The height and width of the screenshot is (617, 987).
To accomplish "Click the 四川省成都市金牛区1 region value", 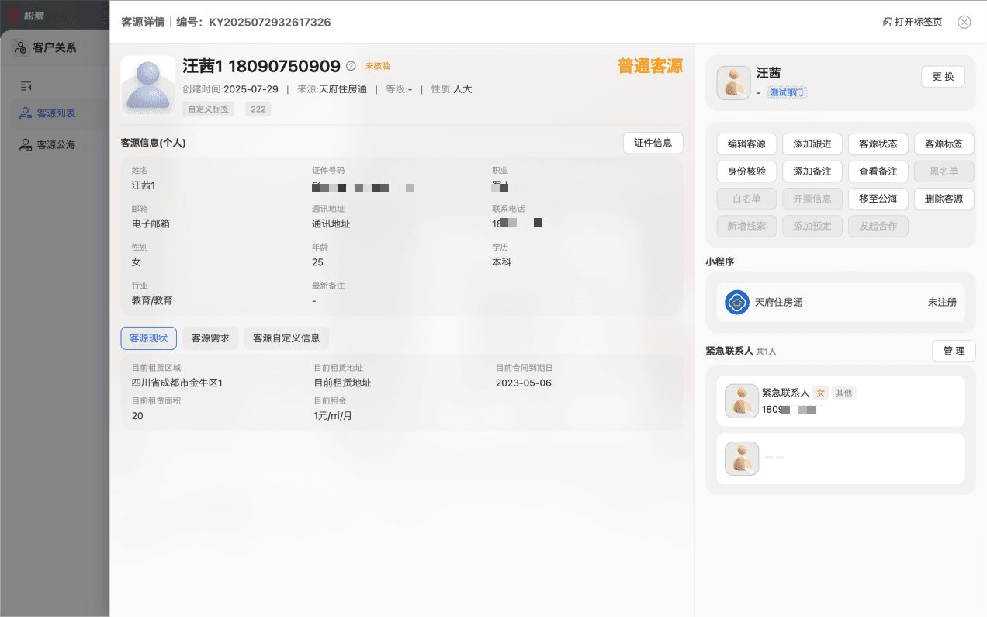I will coord(178,383).
